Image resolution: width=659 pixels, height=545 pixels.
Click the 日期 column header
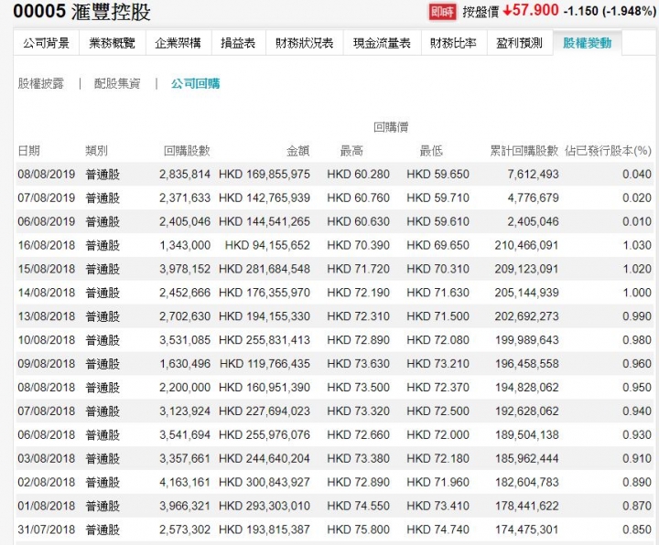pos(29,151)
